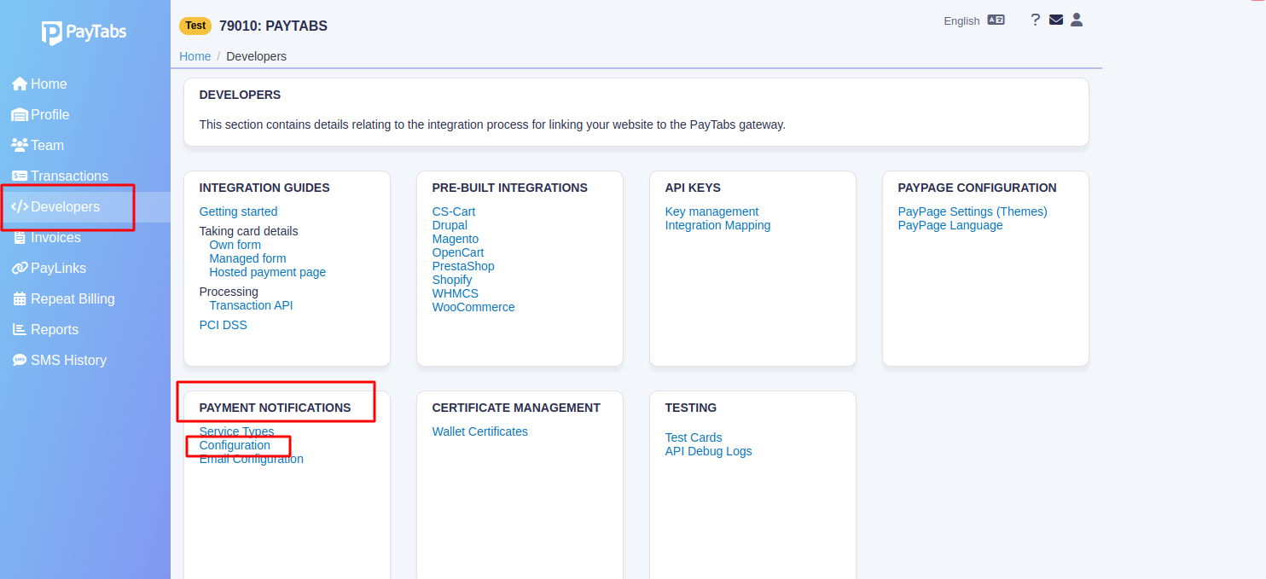Open the Integration Mapping link
The image size is (1266, 579).
(x=717, y=225)
